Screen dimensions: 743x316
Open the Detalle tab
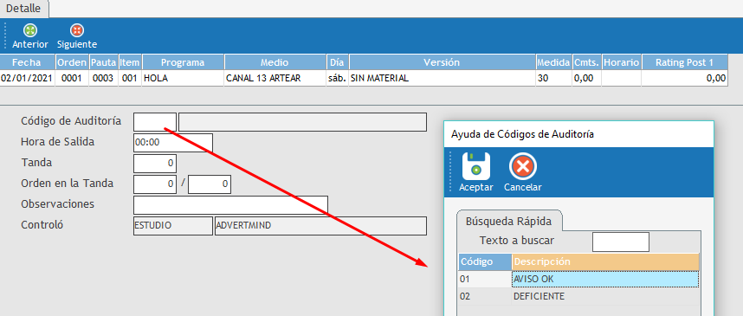point(23,9)
